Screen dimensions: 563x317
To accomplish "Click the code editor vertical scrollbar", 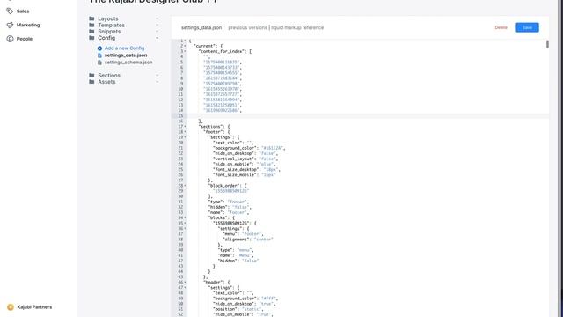I will 547,44.
